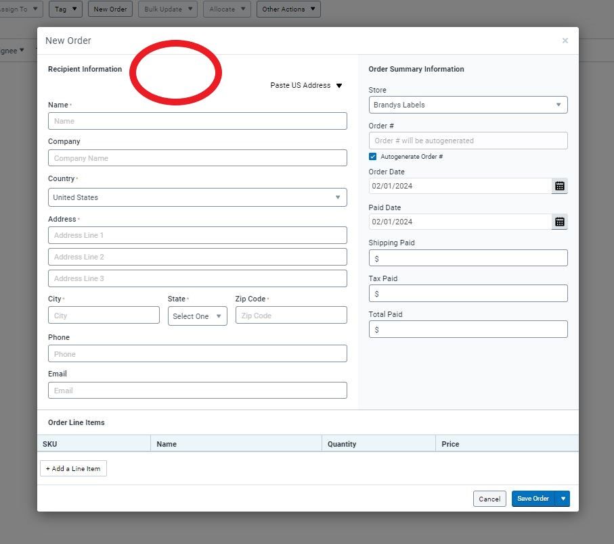Open the Paid Date calendar picker
The height and width of the screenshot is (544, 614).
559,222
